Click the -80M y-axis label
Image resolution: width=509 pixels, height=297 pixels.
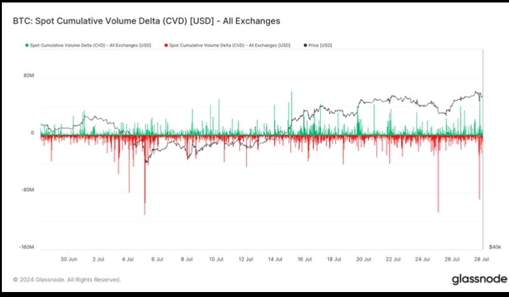(27, 189)
